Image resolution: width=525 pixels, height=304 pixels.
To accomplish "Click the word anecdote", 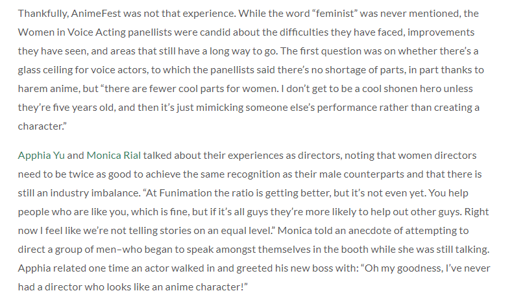I will click(x=371, y=231).
